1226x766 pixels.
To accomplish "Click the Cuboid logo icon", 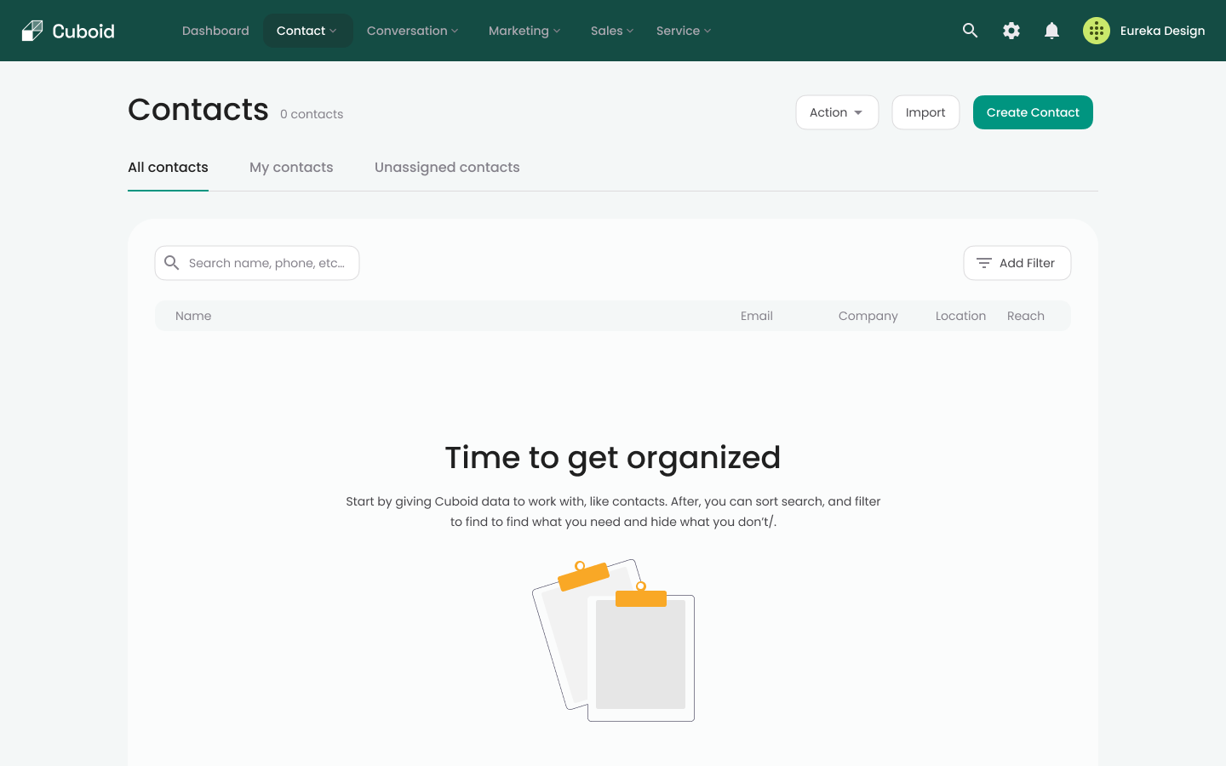I will coord(32,31).
